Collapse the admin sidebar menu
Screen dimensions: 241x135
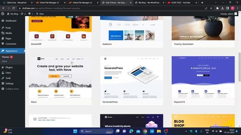[x=12, y=89]
